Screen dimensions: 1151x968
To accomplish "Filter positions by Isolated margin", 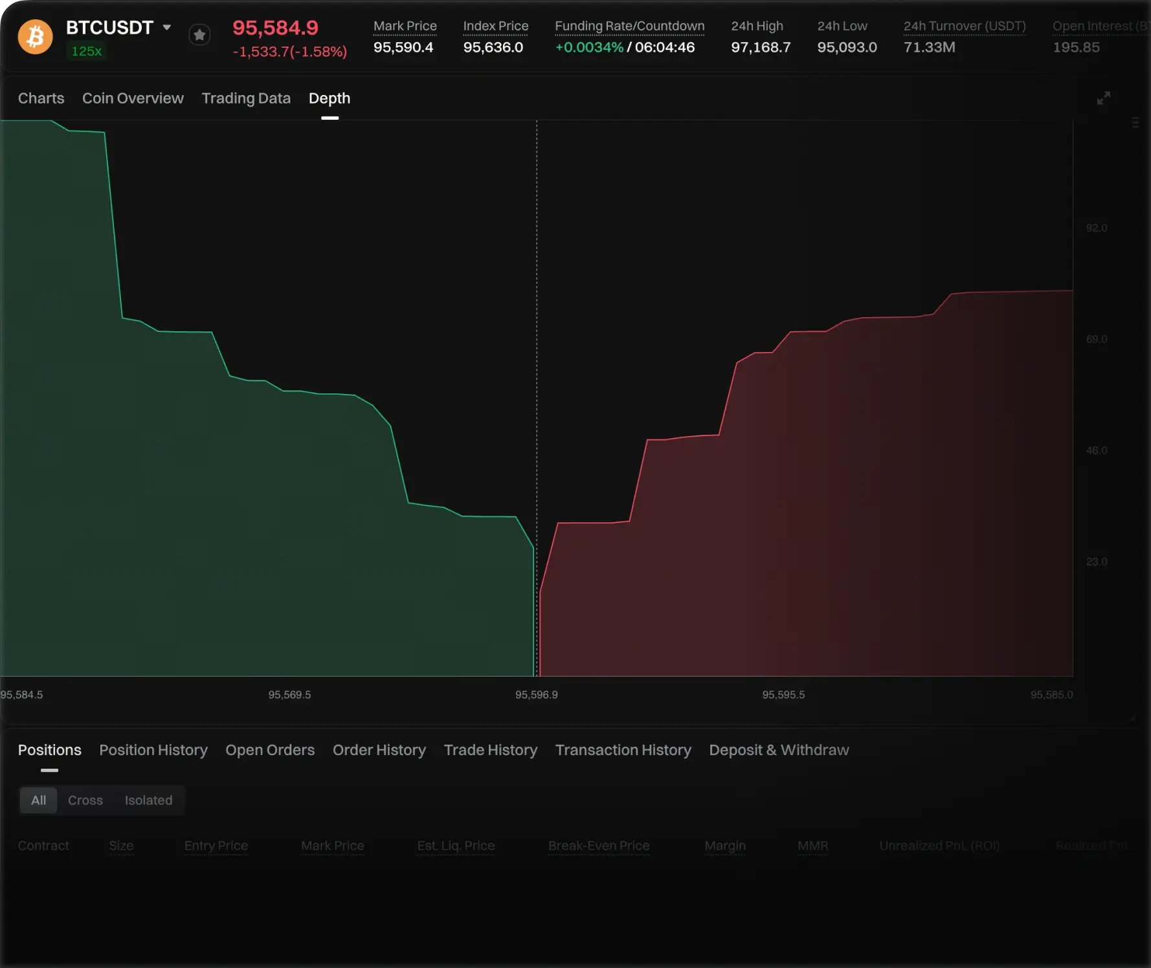I will point(148,800).
